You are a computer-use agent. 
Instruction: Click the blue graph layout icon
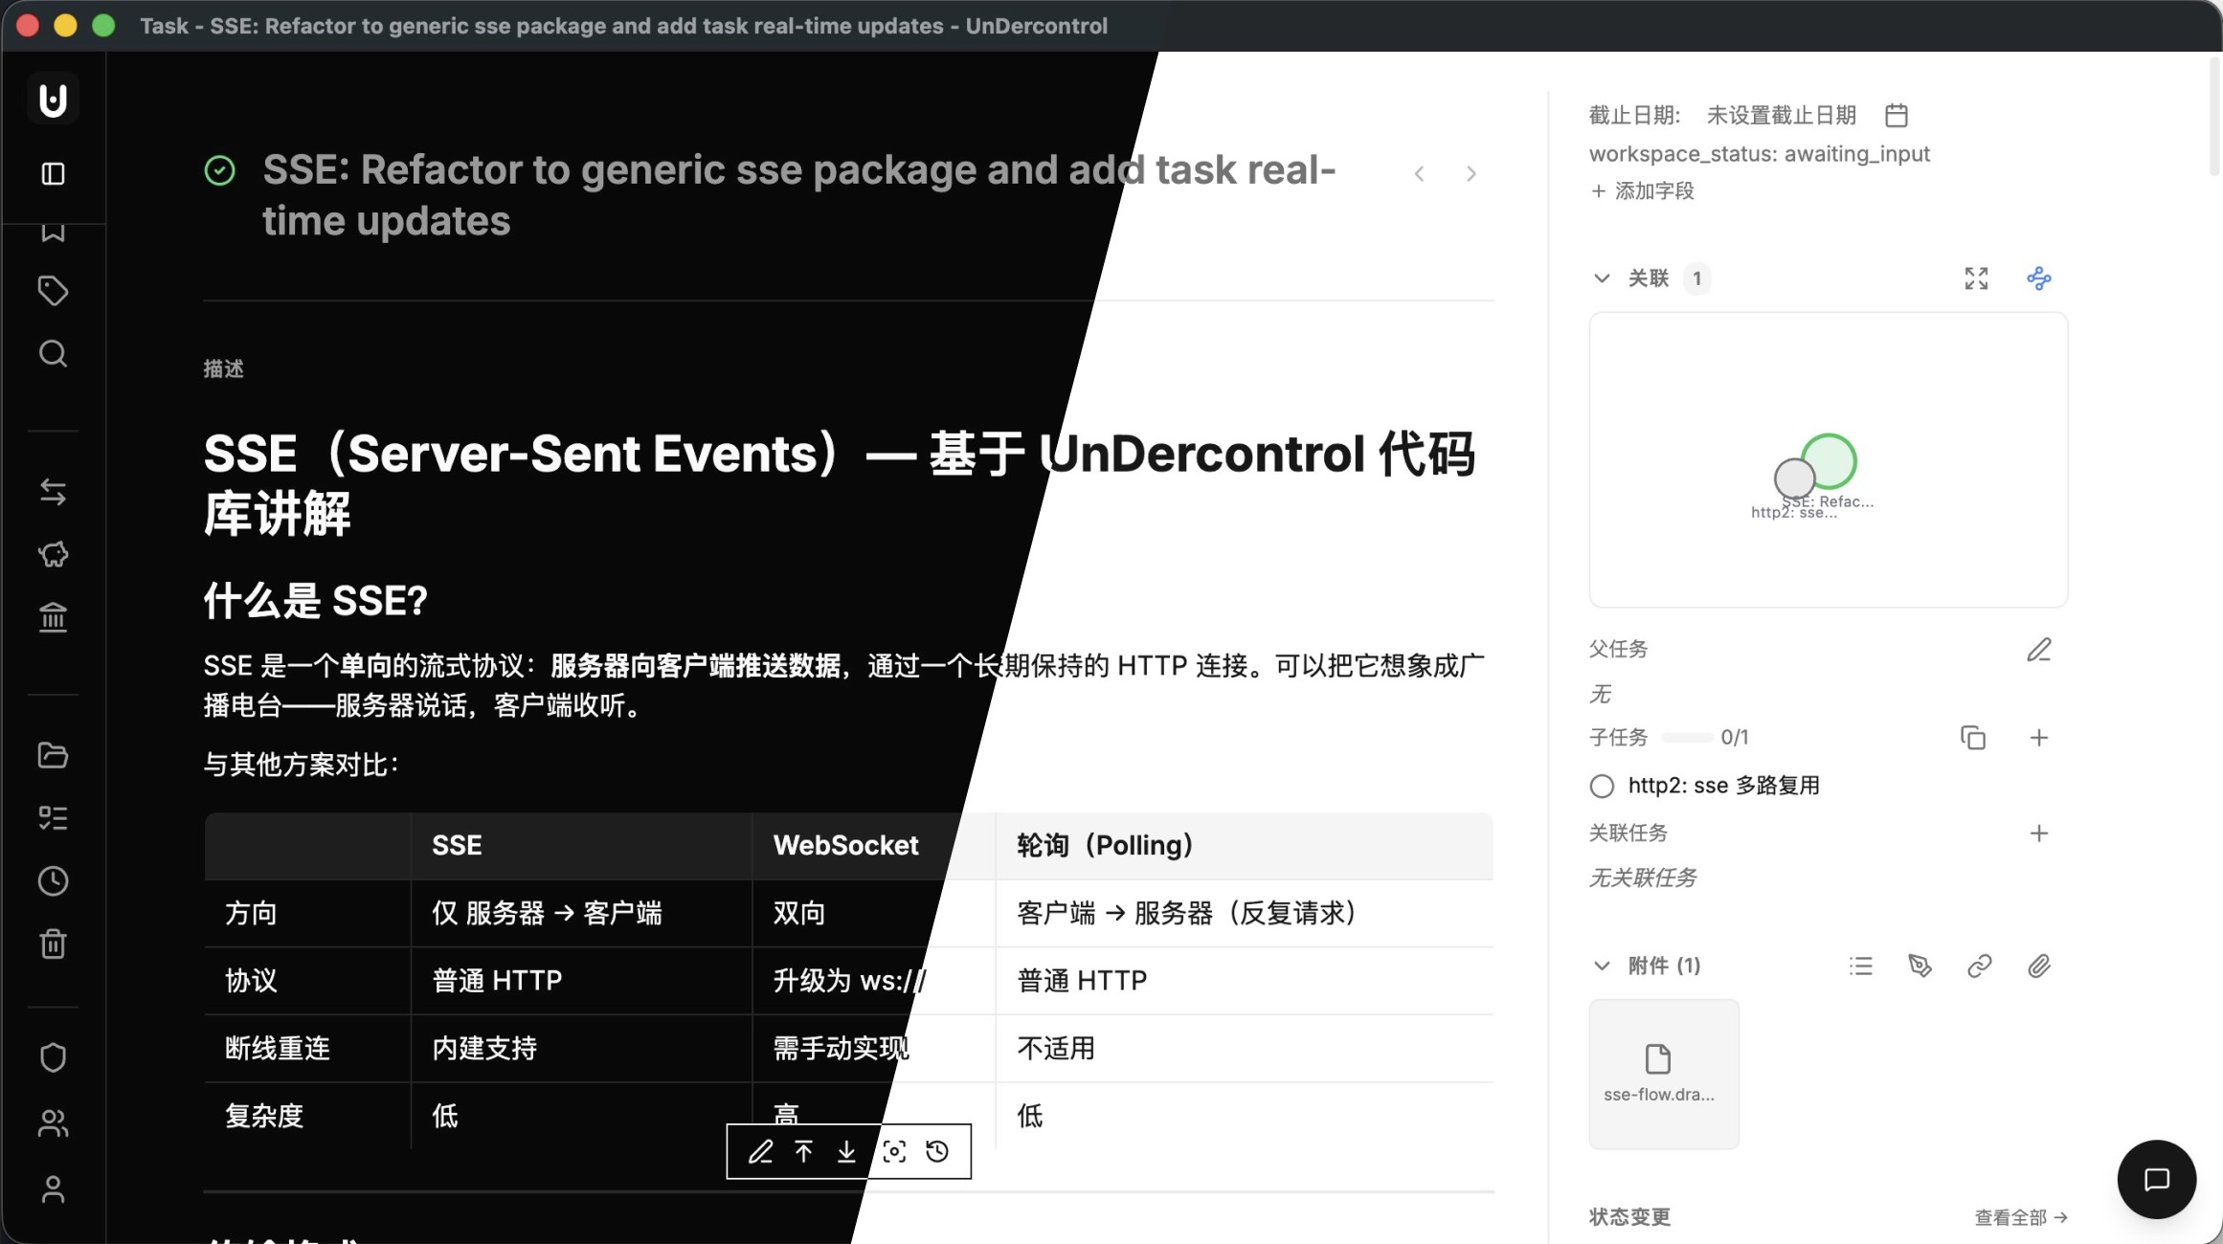tap(2039, 278)
